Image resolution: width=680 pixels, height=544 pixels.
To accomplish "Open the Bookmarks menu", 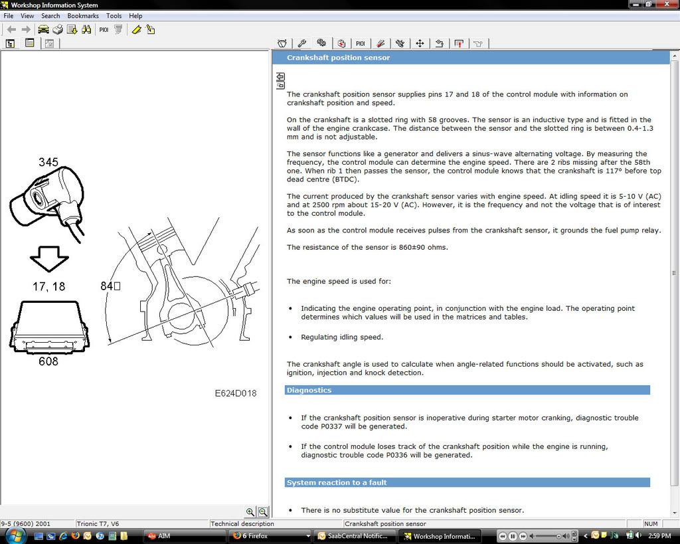I will 83,15.
